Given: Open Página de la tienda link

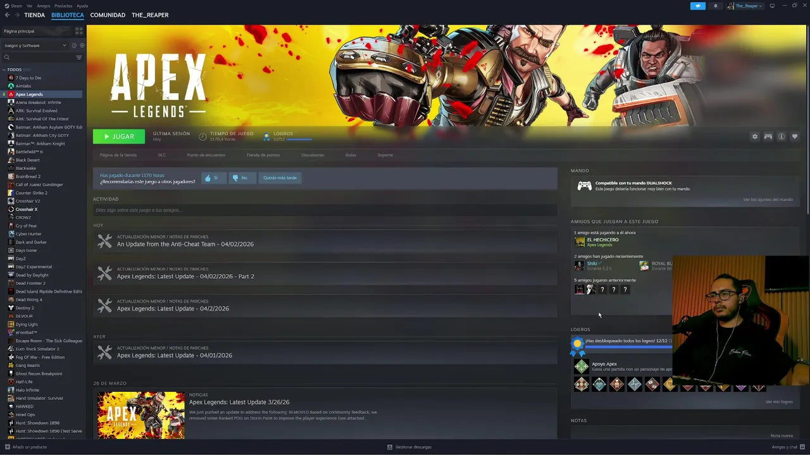Looking at the screenshot, I should 118,155.
